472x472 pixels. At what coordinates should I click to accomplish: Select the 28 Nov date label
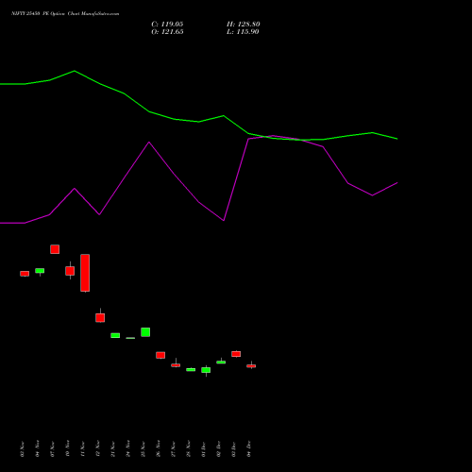(x=189, y=448)
